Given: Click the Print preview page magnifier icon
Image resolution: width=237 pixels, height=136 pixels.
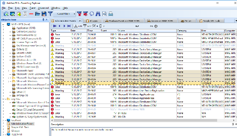Looking at the screenshot, I should tap(104, 14).
